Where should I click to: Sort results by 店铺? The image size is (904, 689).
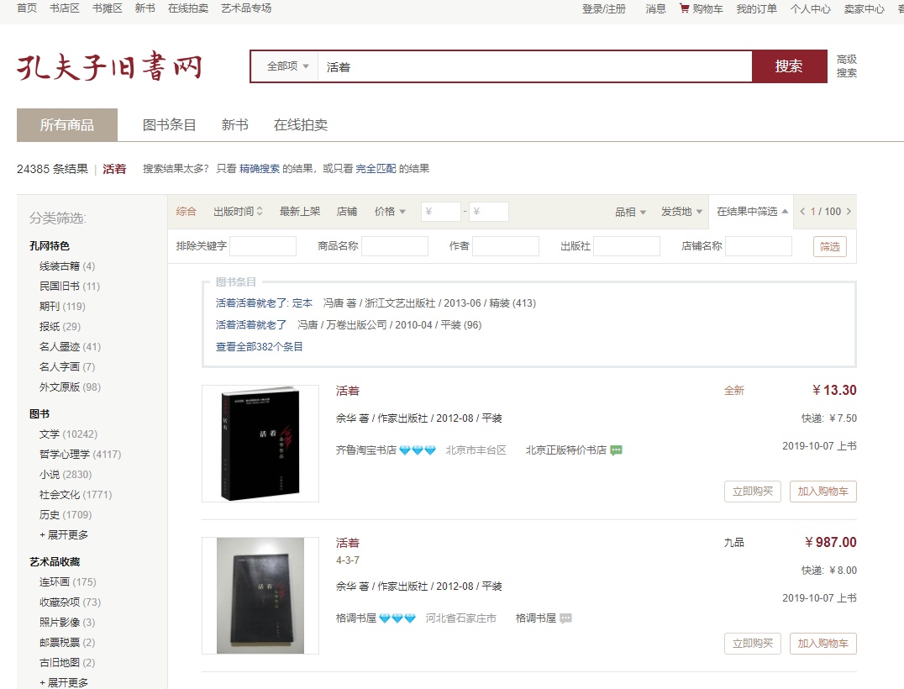[x=346, y=212]
